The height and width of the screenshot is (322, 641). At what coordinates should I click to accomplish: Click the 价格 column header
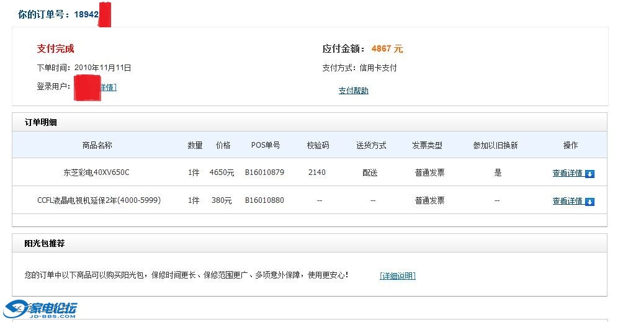223,145
